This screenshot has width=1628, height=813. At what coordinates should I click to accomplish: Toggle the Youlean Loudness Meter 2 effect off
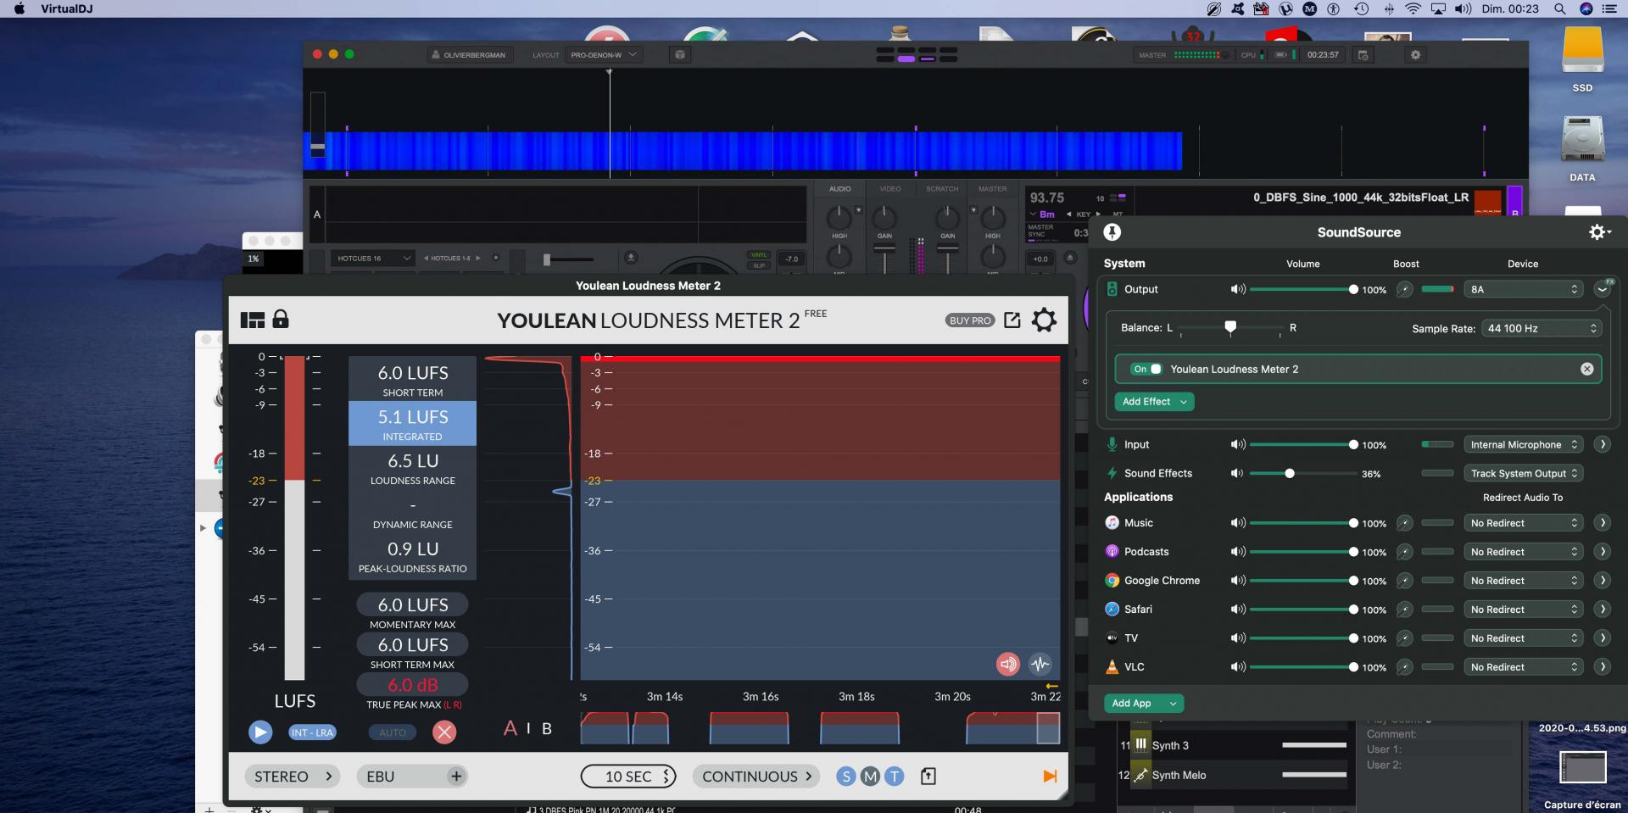point(1147,369)
